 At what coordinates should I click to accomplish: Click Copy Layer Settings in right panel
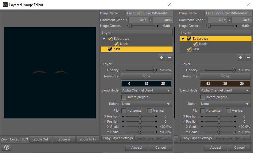(x=197, y=138)
